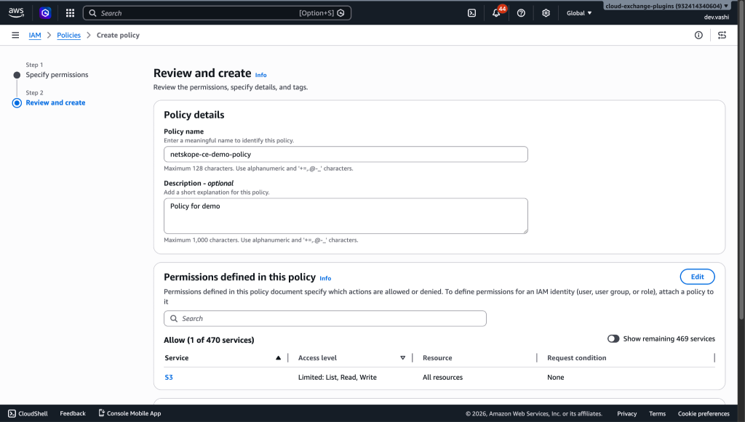Click the 'Allow (1 of 470 services)' heading
The image size is (745, 422).
pyautogui.click(x=209, y=340)
